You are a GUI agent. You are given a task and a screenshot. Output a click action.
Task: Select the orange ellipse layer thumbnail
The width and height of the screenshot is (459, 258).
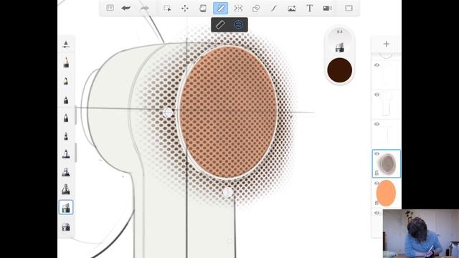pos(386,193)
